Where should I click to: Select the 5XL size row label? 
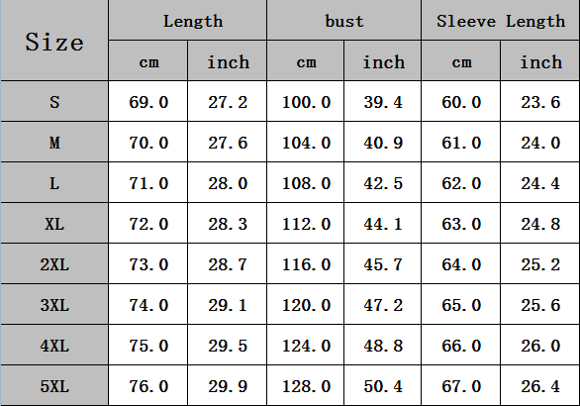[54, 386]
